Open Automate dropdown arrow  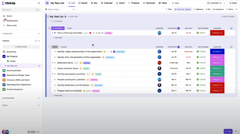point(224,3)
